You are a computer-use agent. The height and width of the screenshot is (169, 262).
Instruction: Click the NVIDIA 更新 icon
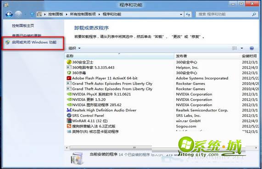pyautogui.click(x=69, y=100)
